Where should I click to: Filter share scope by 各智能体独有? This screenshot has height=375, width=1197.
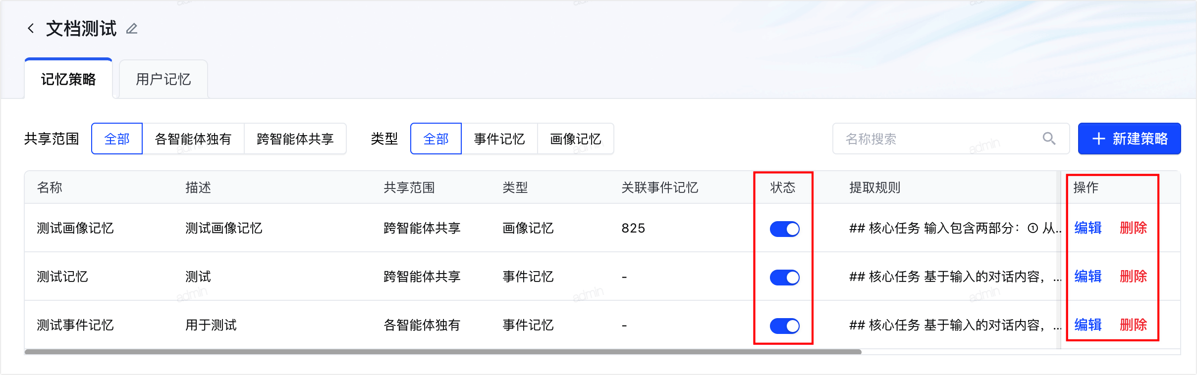click(193, 139)
